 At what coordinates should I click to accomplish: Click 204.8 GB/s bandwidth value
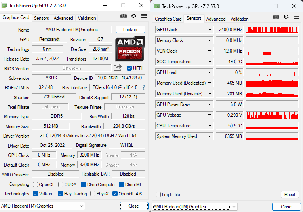coord(124,126)
